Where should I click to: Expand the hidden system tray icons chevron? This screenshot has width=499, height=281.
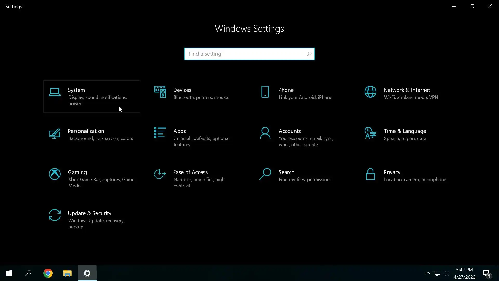[x=428, y=273]
